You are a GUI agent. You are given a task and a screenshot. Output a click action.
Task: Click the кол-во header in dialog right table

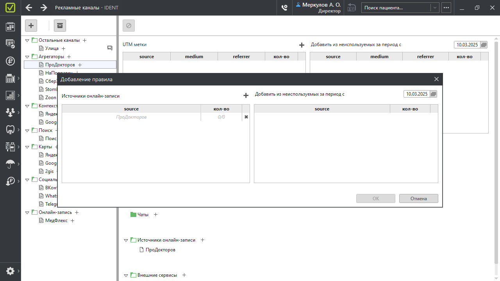pos(410,109)
